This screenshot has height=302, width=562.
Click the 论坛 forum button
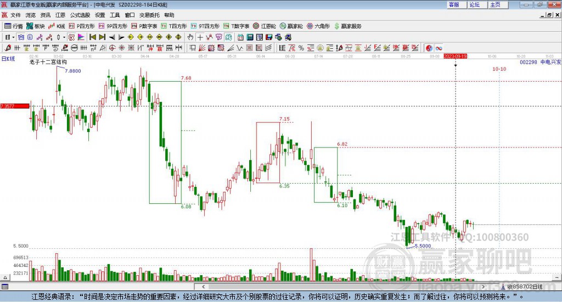pyautogui.click(x=477, y=4)
